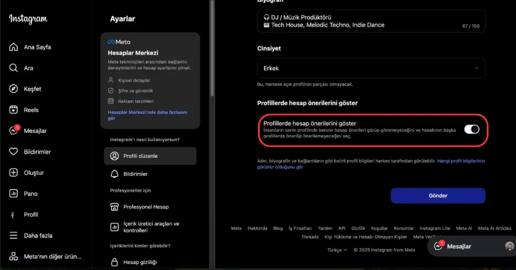Click into the Biyografi text field
Image resolution: width=516 pixels, height=270 pixels.
point(371,21)
